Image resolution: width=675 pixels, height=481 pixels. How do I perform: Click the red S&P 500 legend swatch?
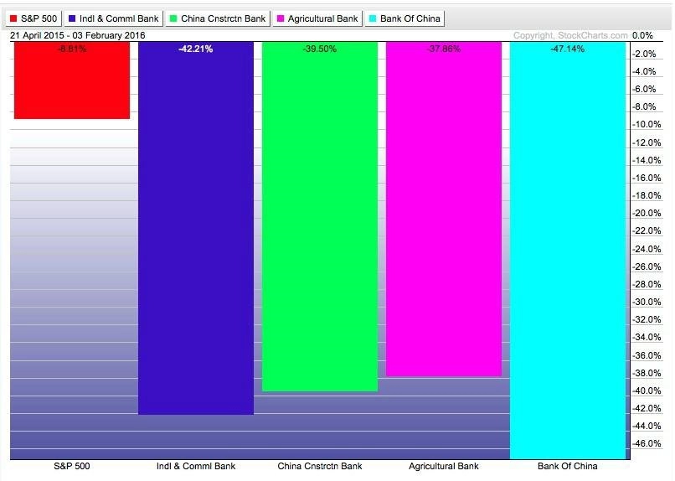tap(13, 18)
